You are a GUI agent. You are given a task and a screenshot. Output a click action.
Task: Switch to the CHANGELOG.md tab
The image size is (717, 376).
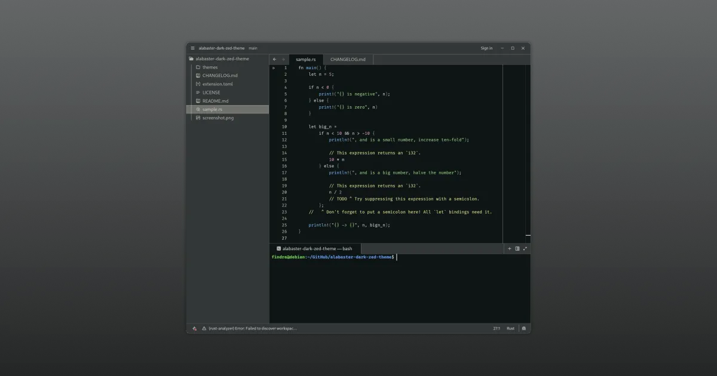(348, 60)
